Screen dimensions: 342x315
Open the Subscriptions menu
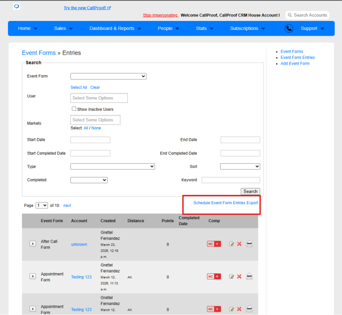(x=247, y=28)
